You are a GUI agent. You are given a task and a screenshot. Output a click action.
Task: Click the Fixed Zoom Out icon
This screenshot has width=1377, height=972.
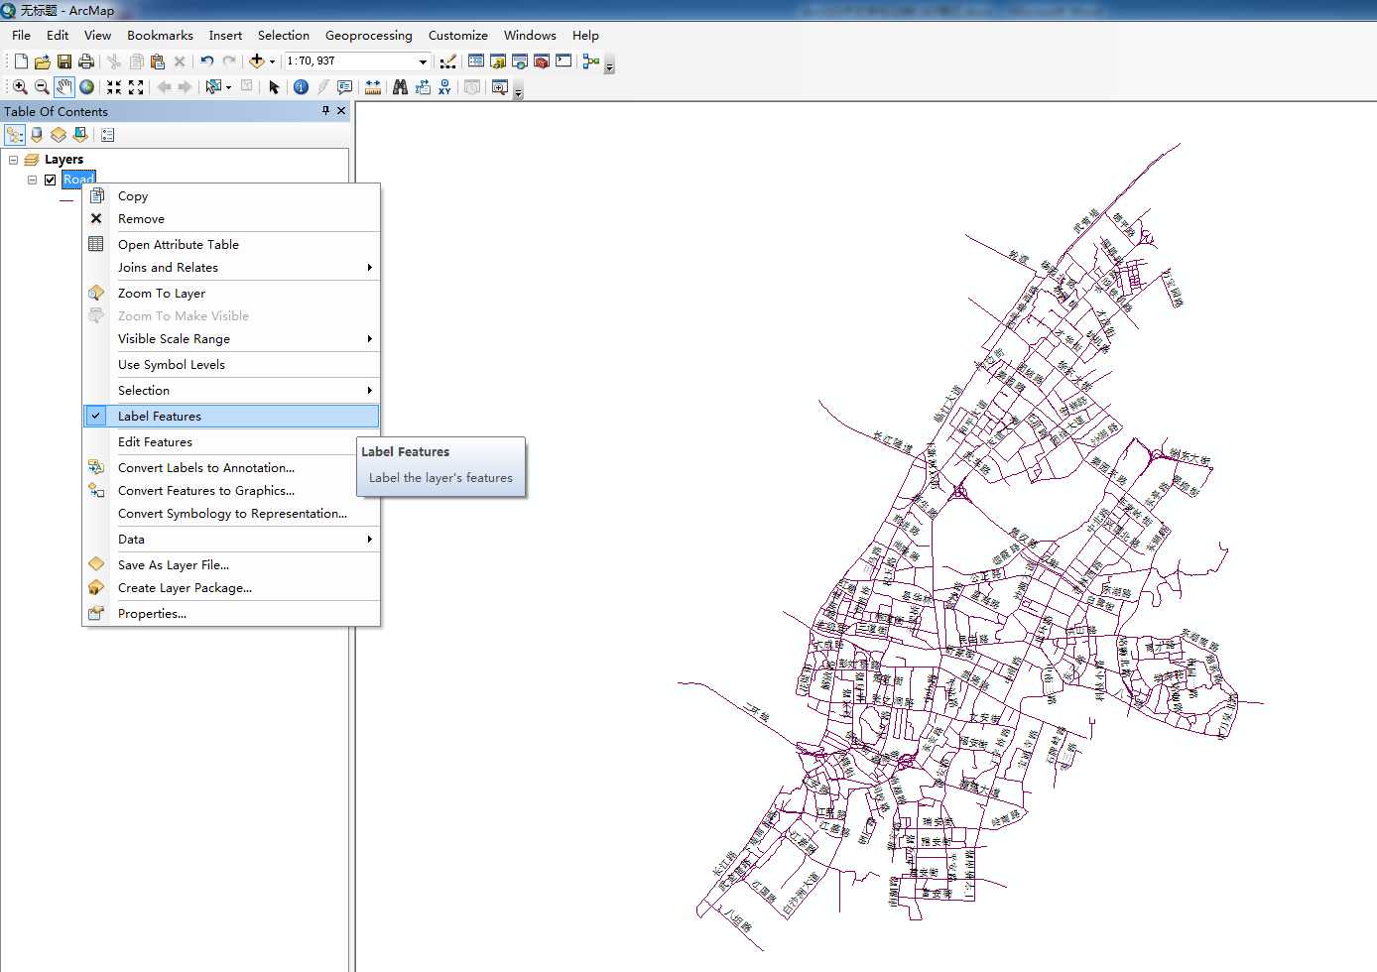click(136, 87)
